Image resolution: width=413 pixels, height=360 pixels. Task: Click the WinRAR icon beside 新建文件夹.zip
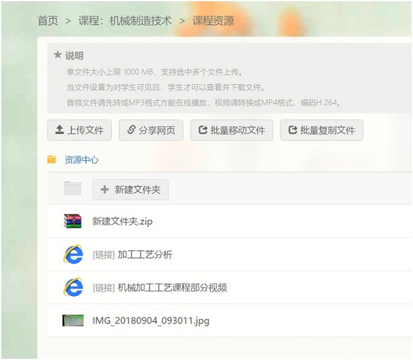(x=72, y=221)
